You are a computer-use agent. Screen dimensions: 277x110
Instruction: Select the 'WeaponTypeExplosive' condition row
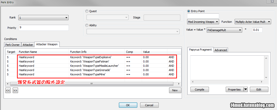93,57
